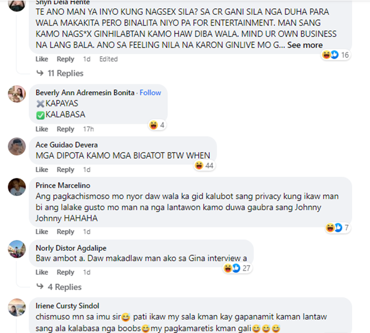Expand the 11 Replies thread
This screenshot has width=370, height=333.
tap(60, 74)
